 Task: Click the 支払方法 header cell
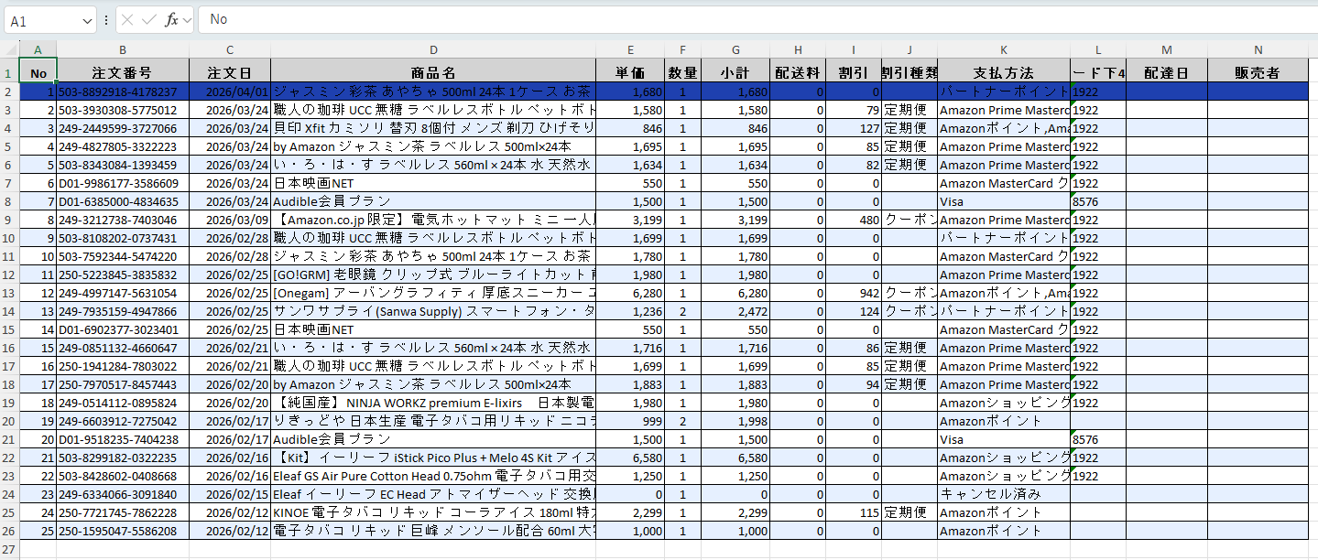1003,72
